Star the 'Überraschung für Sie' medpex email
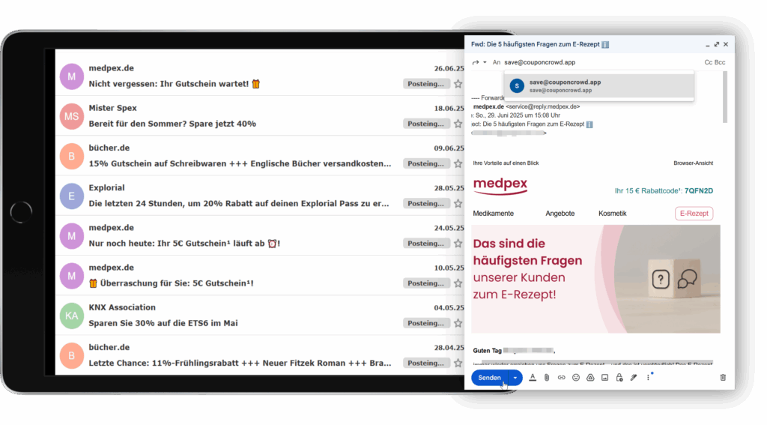The image size is (767, 425). [458, 283]
